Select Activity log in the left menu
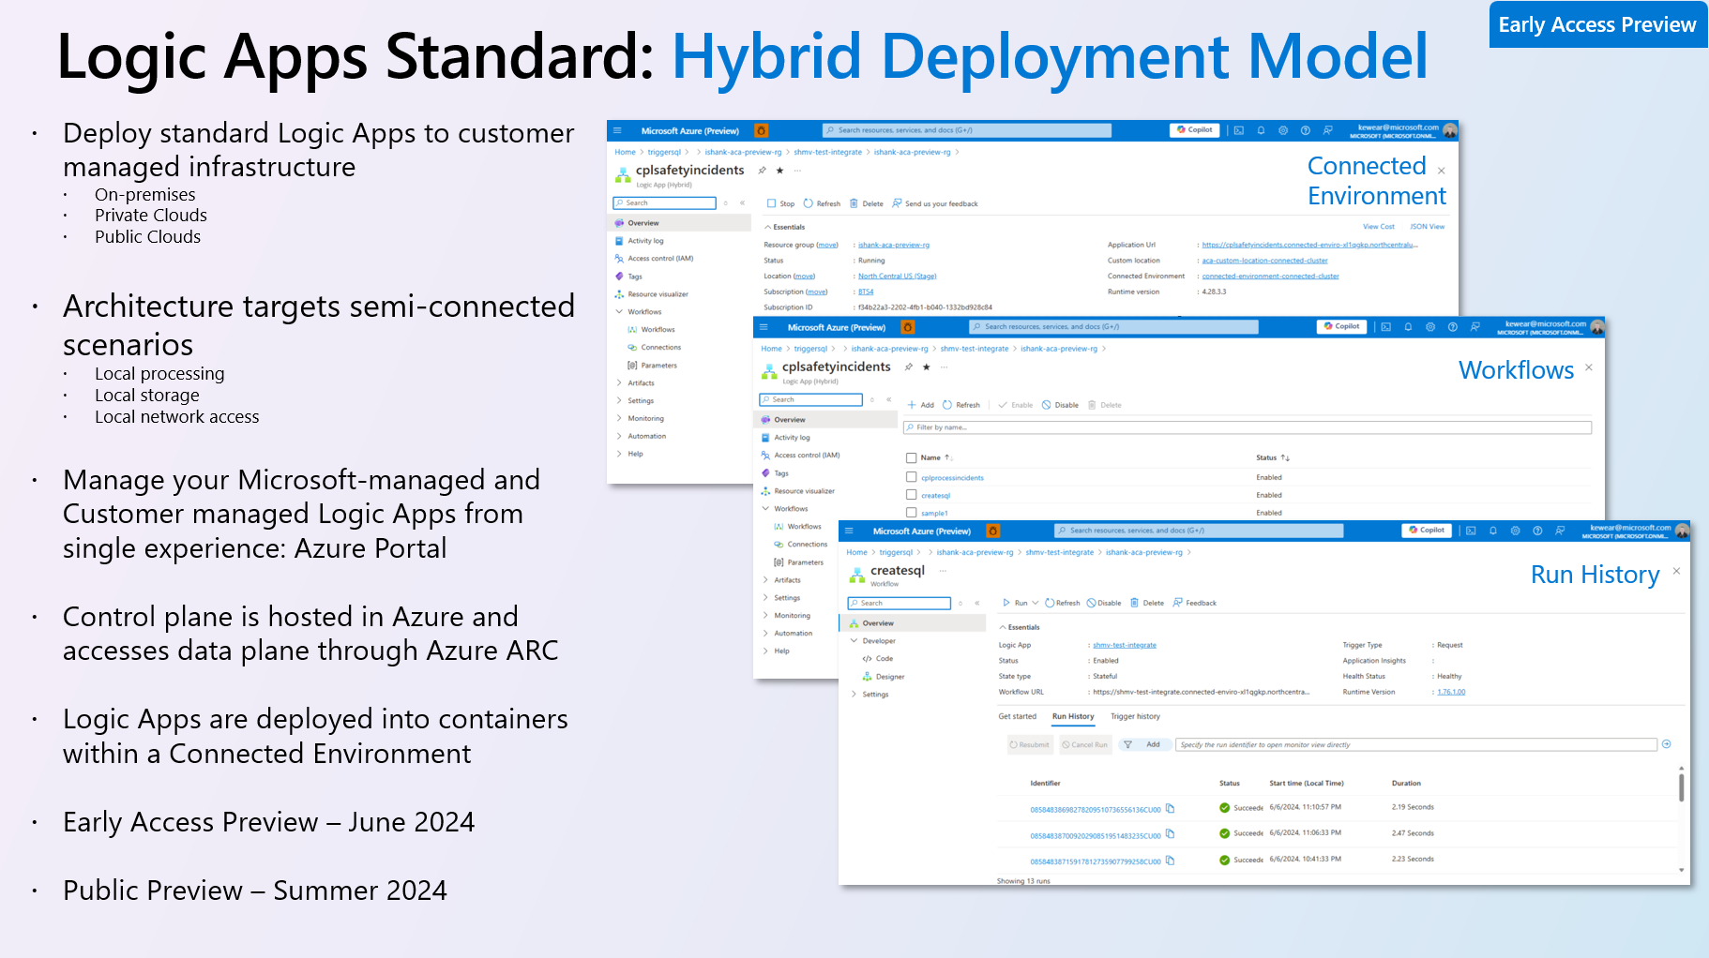1709x958 pixels. [644, 240]
